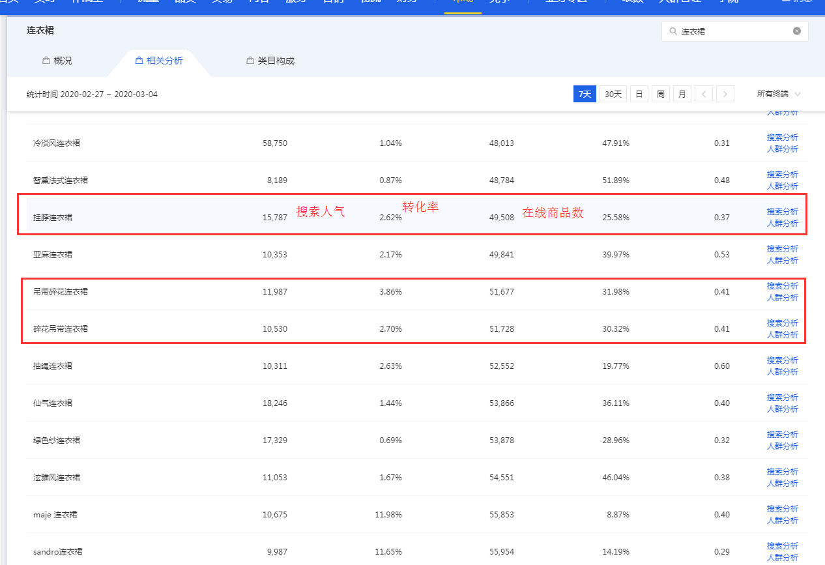Open the 类目构成 tab
Viewport: 825px width, 565px height.
[x=276, y=61]
